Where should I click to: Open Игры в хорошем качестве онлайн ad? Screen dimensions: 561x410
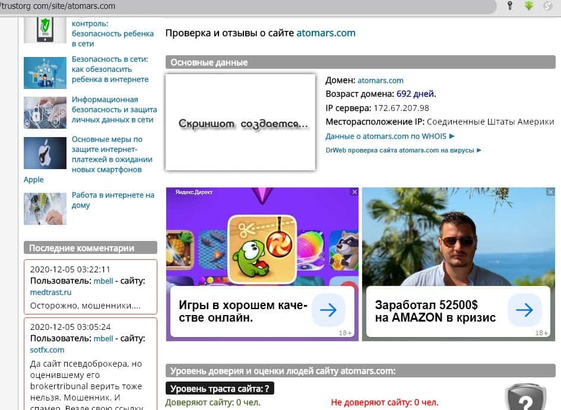click(243, 312)
